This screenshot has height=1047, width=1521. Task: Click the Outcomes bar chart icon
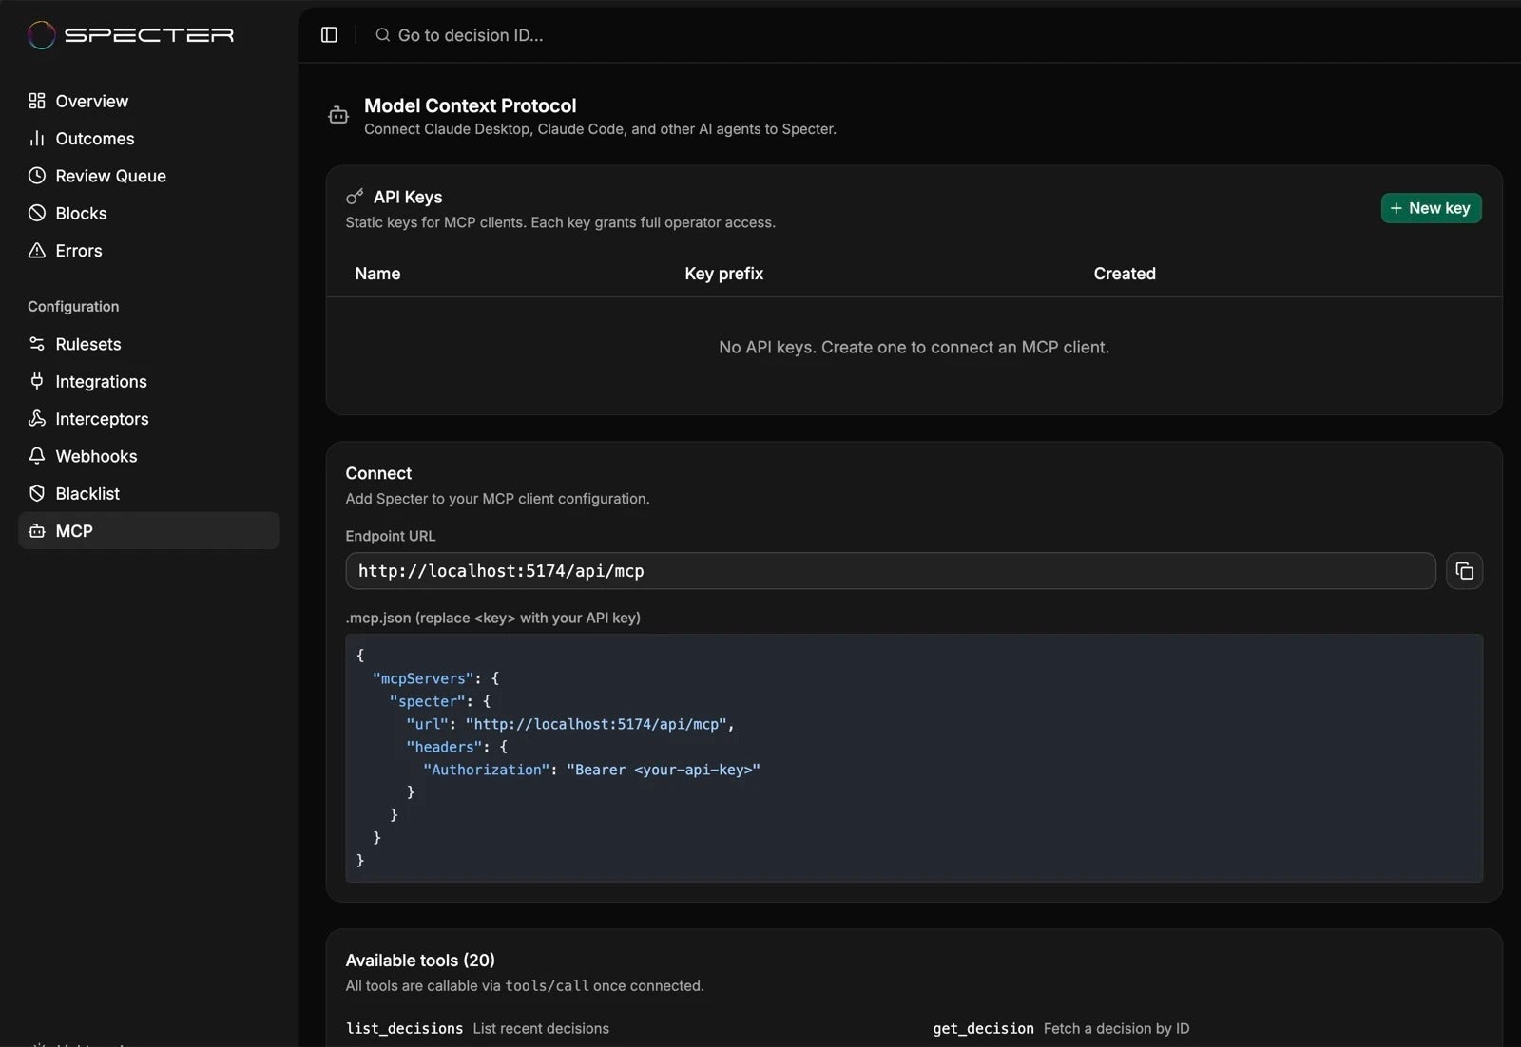click(x=37, y=139)
